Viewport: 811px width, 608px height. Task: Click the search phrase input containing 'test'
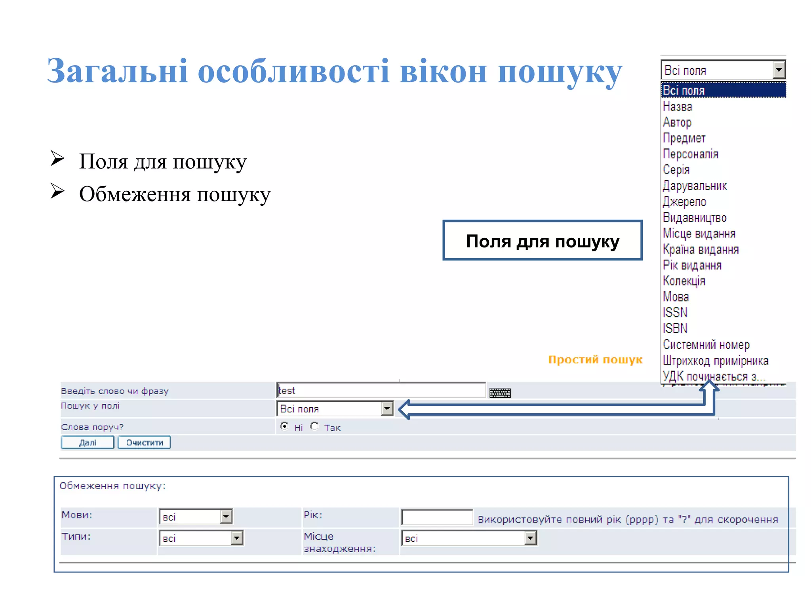pos(381,390)
